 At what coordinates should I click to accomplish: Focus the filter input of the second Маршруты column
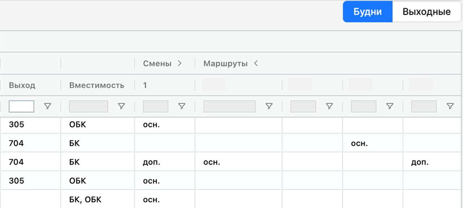tap(303, 106)
